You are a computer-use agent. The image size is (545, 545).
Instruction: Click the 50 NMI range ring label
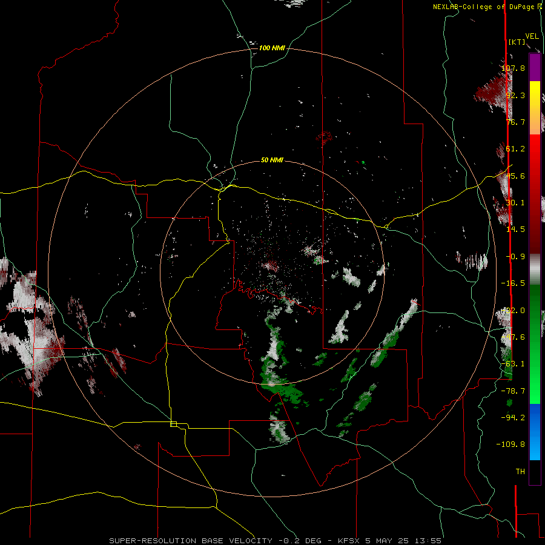click(272, 160)
